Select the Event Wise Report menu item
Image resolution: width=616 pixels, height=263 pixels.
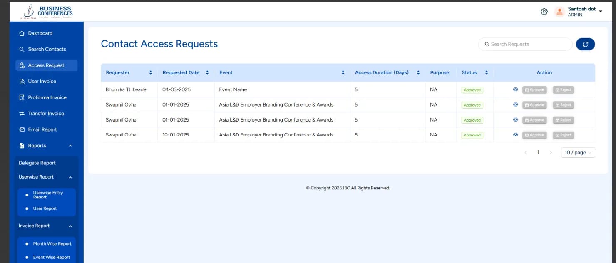pos(52,257)
